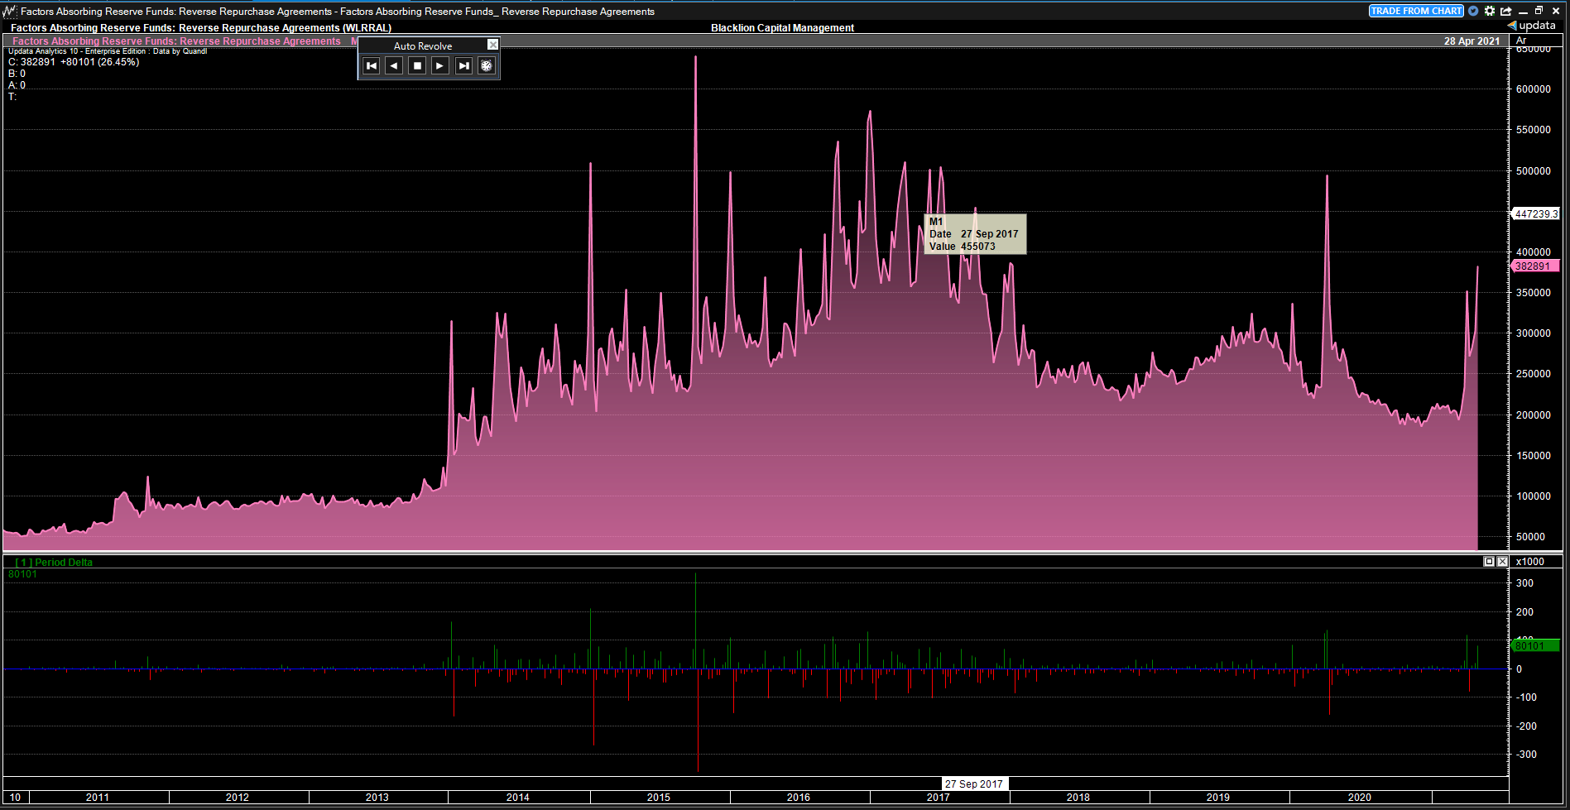1570x810 pixels.
Task: Click the 27 Sep 2017 data tooltip
Action: point(975,234)
